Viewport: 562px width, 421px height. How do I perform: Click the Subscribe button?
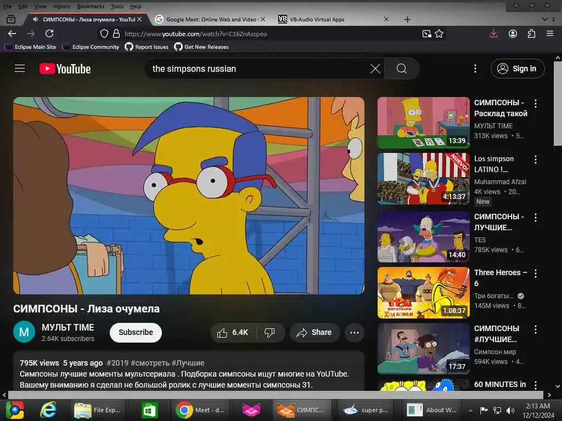coord(136,333)
